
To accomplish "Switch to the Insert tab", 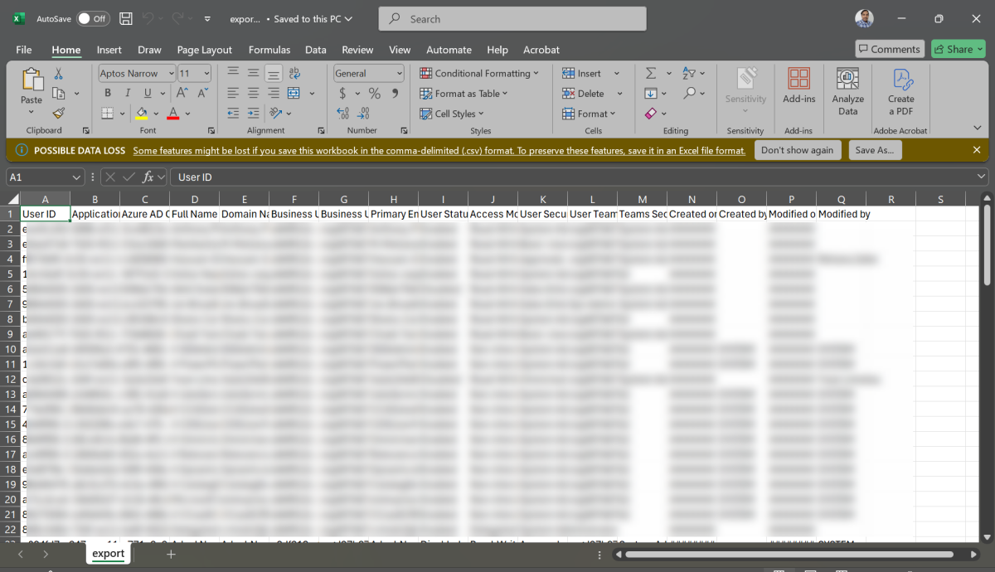I will click(x=109, y=50).
